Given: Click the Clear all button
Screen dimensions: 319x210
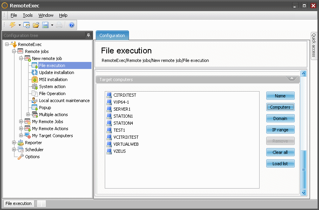Looking at the screenshot, I should point(280,152).
